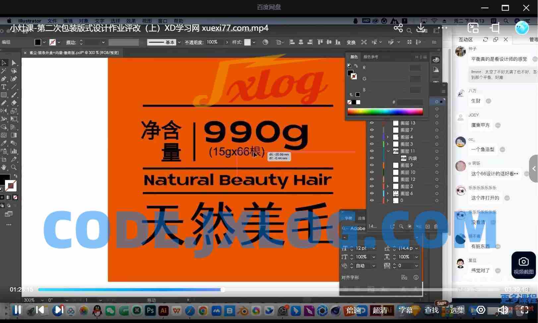Click the 超清 quality button

point(380,310)
